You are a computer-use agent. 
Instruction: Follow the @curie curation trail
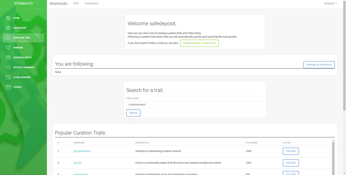pyautogui.click(x=291, y=163)
